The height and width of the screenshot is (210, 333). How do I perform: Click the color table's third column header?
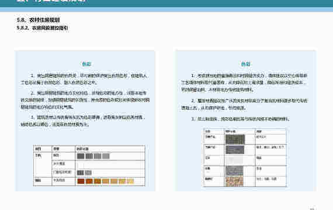tap(110, 149)
